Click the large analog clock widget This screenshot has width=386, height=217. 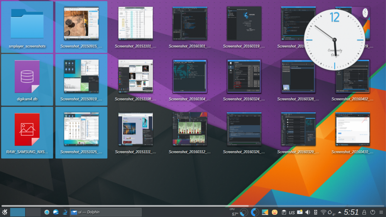334,40
